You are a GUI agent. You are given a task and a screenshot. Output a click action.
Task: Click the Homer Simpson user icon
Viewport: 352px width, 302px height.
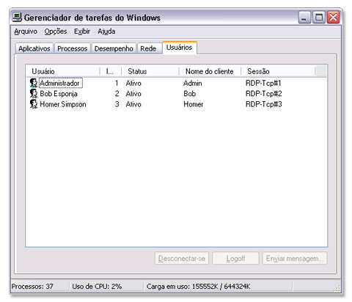[x=34, y=104]
